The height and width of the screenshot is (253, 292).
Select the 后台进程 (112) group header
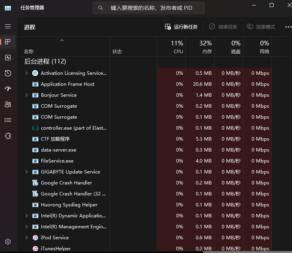tap(45, 61)
